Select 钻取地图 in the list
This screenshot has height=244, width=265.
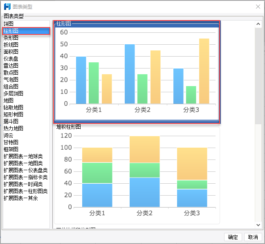click(26, 107)
